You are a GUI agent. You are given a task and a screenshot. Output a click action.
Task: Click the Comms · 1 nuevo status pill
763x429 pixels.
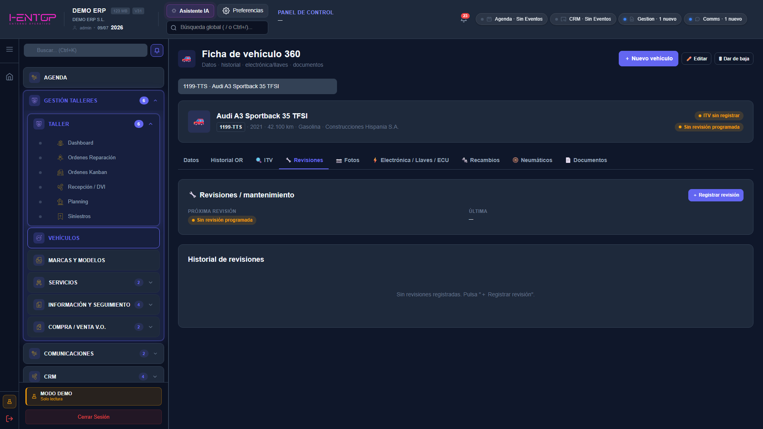point(715,19)
